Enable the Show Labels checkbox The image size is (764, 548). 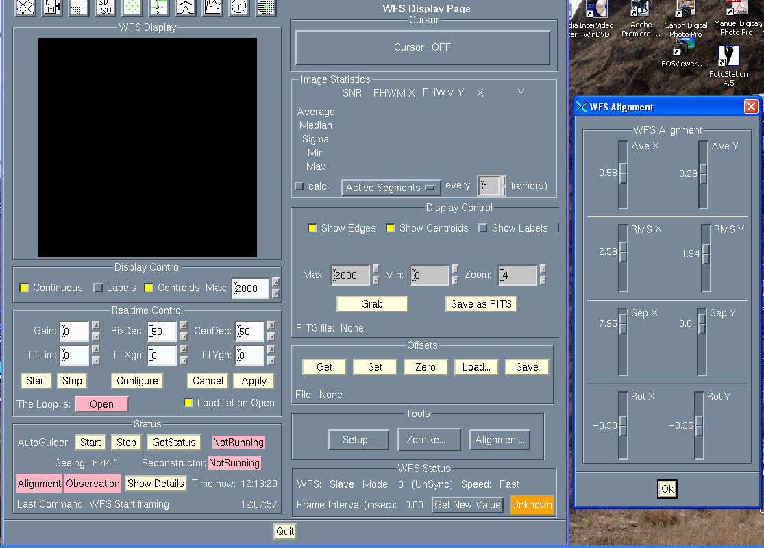[x=482, y=228]
